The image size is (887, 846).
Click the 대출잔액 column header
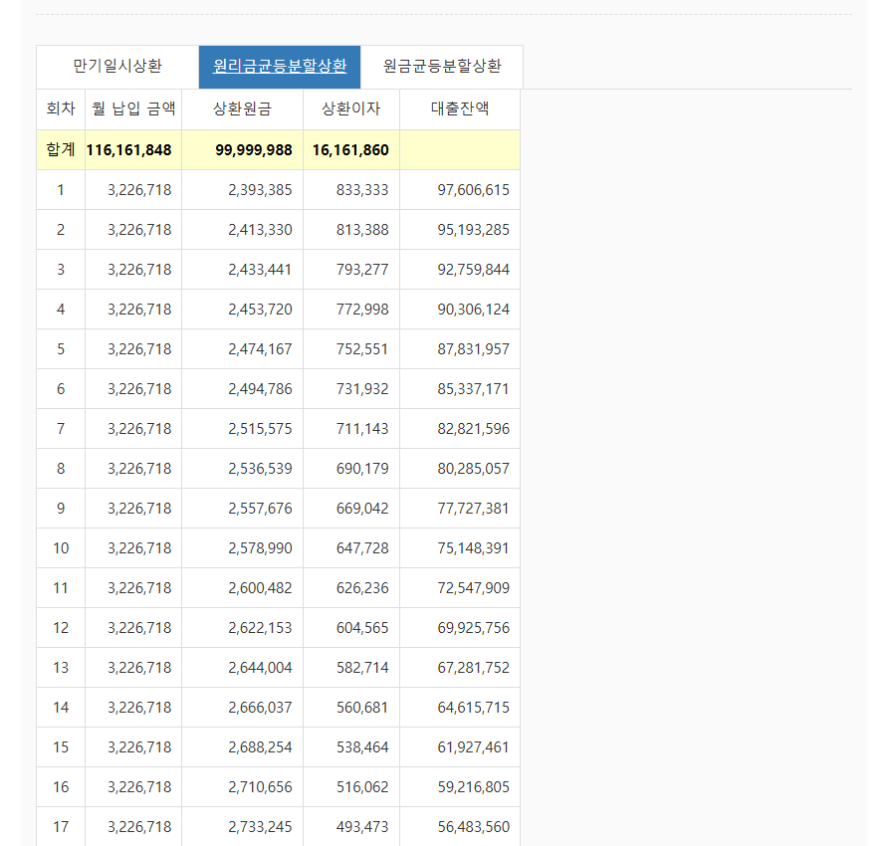[460, 108]
